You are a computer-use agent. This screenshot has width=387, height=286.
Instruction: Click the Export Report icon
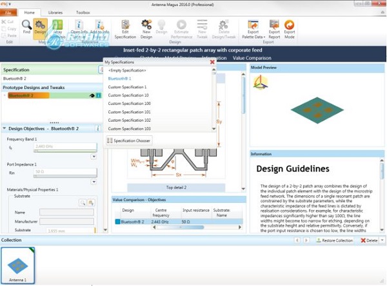point(274,25)
